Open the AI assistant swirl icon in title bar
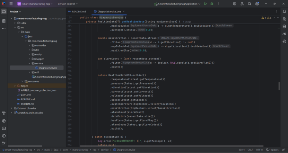Viewport: 288px width, 153px height. (x=235, y=4)
